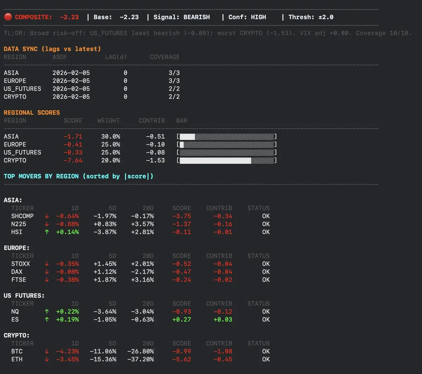Select the REGIONAL SCORES section heading

click(32, 112)
